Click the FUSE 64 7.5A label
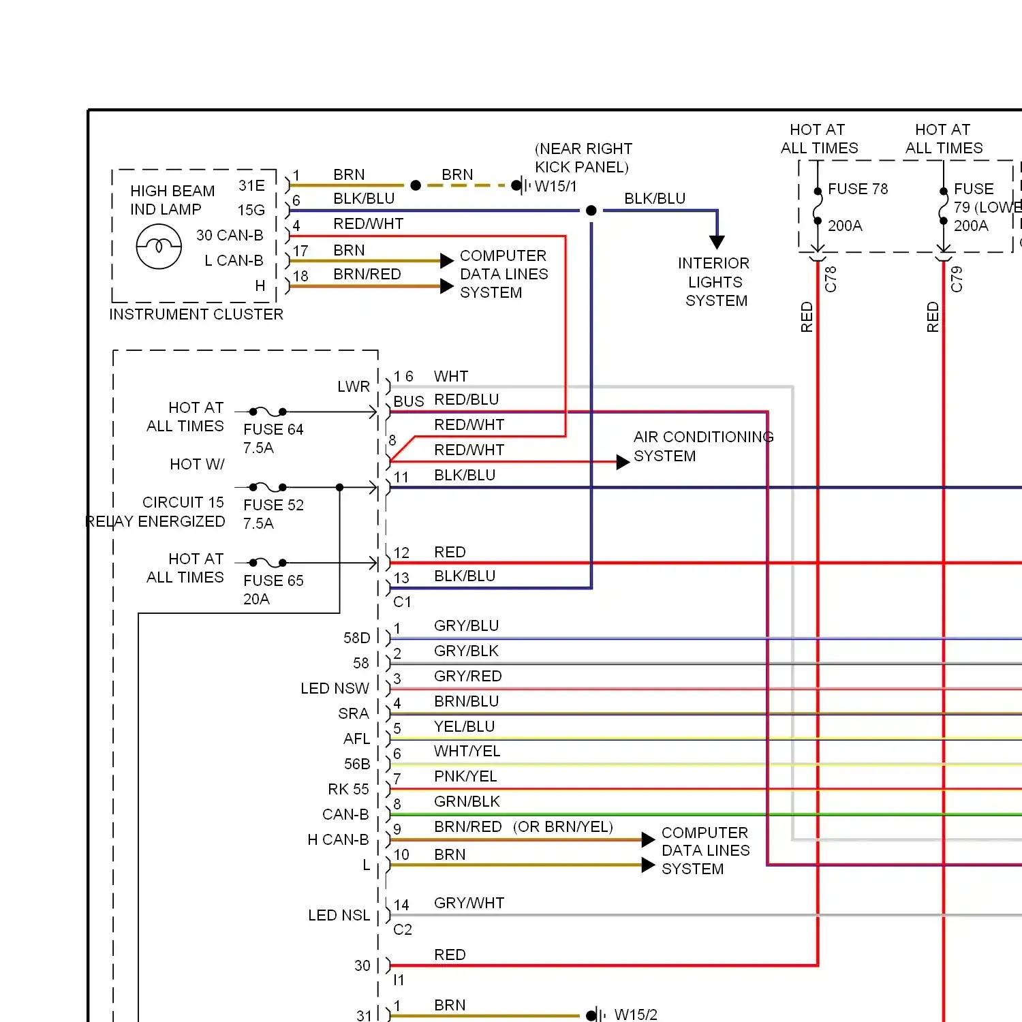Image resolution: width=1022 pixels, height=1022 pixels. tap(273, 439)
